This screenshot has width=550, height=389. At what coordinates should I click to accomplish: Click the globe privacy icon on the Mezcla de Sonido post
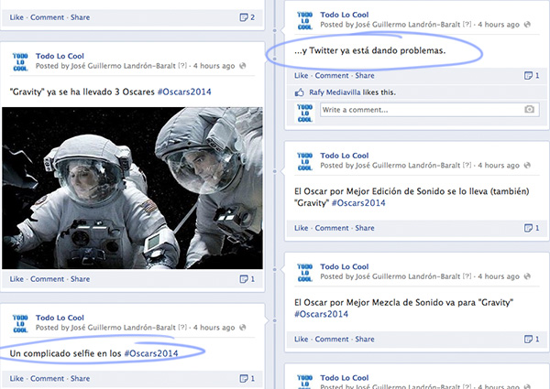[x=527, y=276]
